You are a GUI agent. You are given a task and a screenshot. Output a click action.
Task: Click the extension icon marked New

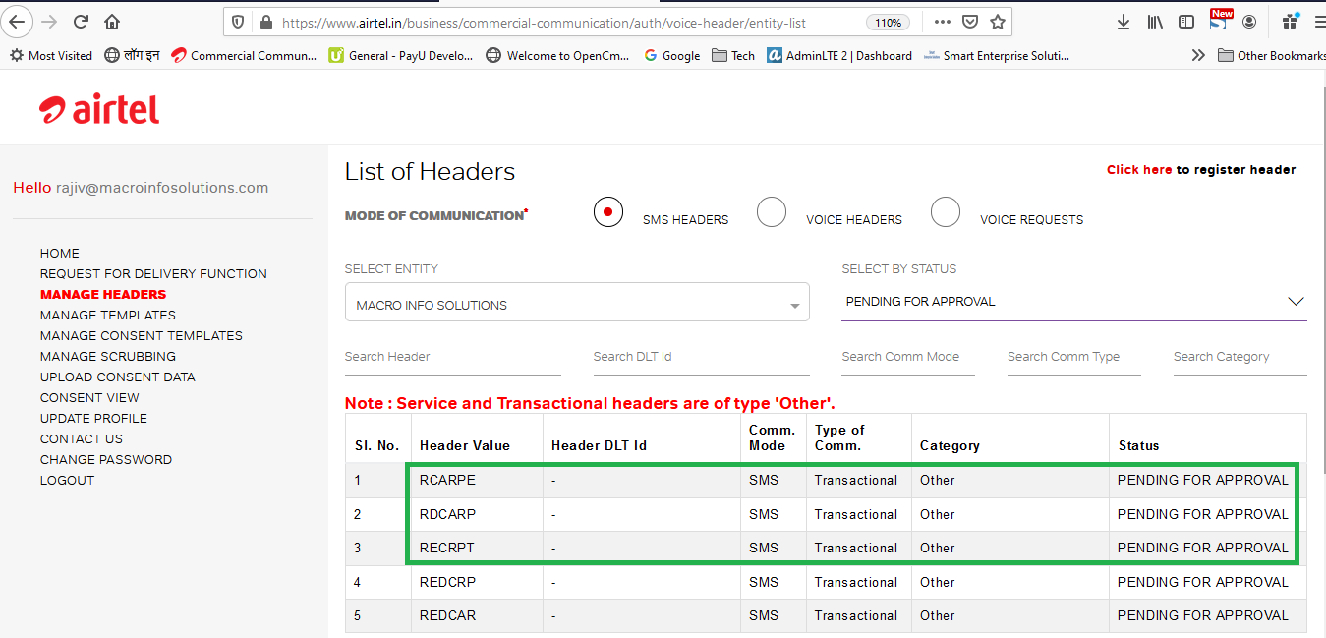point(1220,20)
